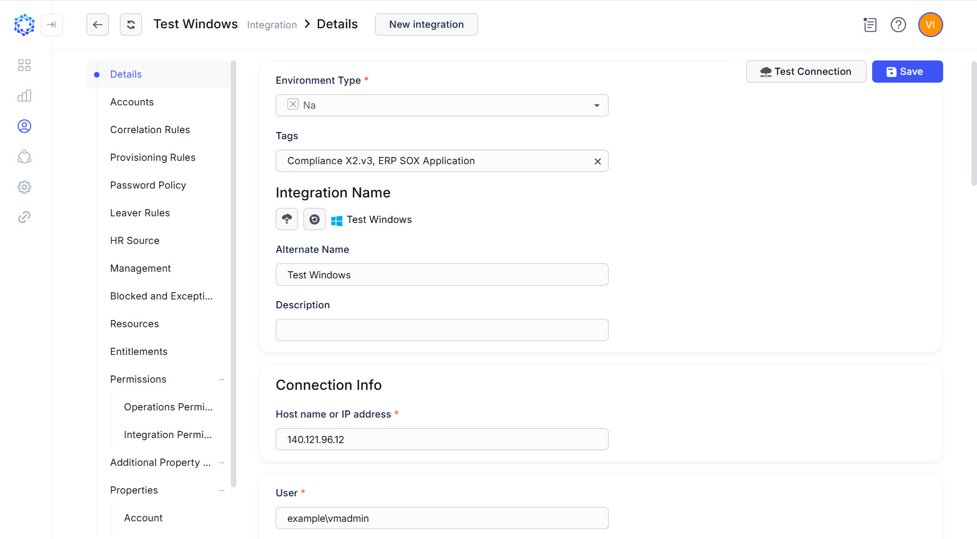Open the help question mark icon
The image size is (977, 539).
pos(898,25)
